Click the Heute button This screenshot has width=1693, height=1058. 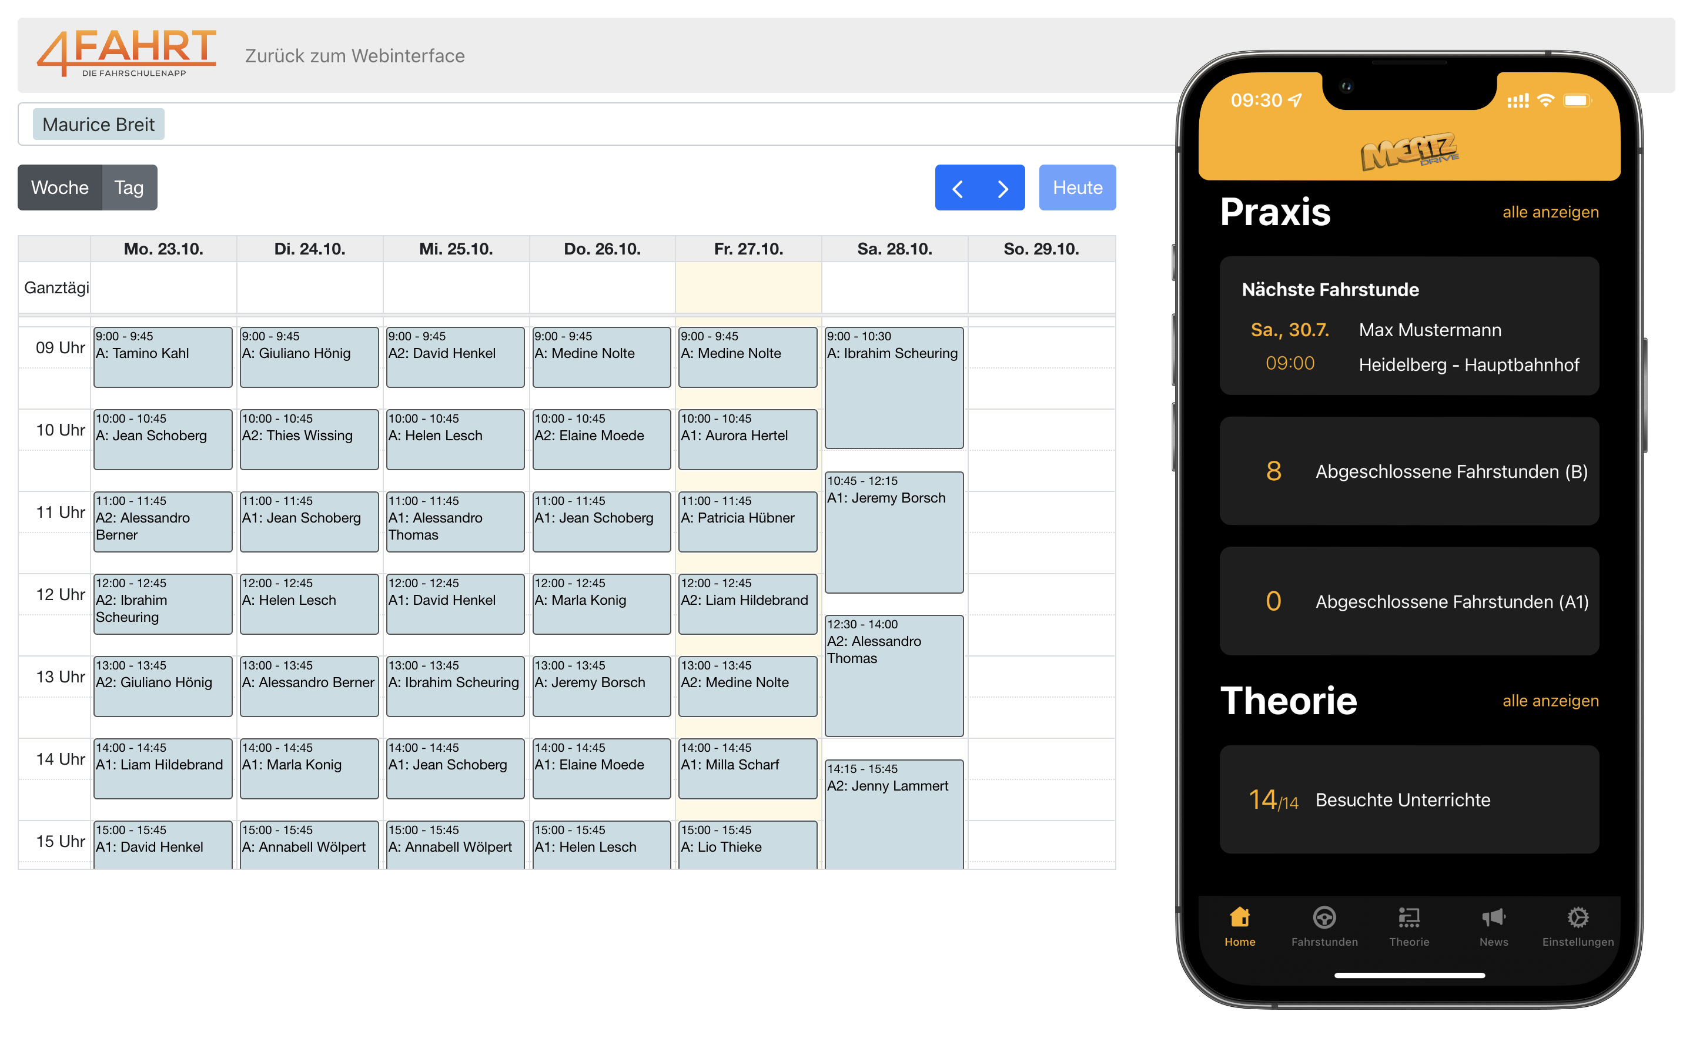pos(1078,186)
